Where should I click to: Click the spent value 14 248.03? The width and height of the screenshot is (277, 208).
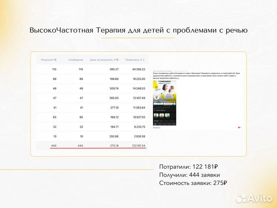(139, 89)
